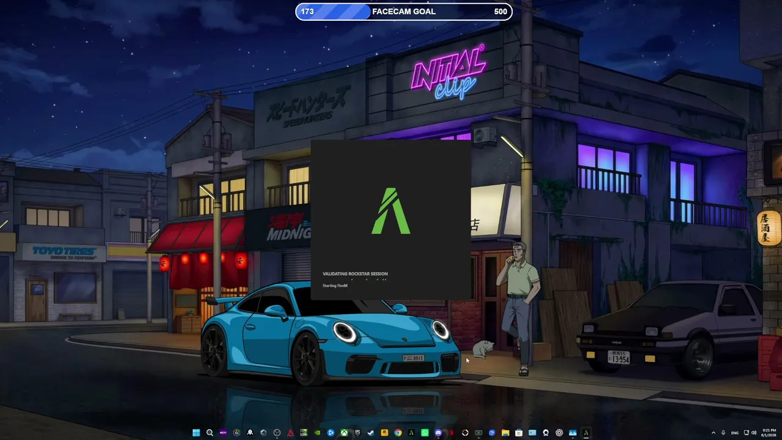Viewport: 782px width, 440px height.
Task: Select the running FiveM icon at taskbar end
Action: [586, 433]
